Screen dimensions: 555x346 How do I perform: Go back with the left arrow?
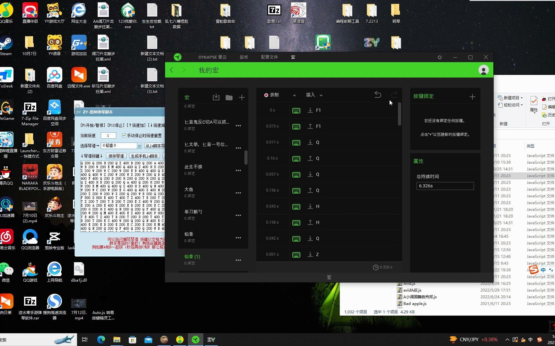[172, 70]
